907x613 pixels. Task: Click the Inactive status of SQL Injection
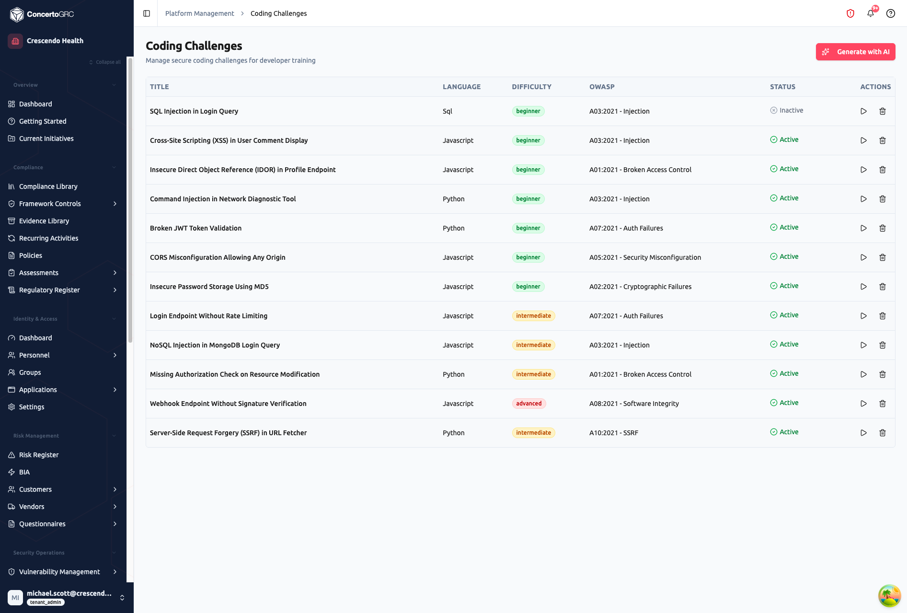click(787, 110)
